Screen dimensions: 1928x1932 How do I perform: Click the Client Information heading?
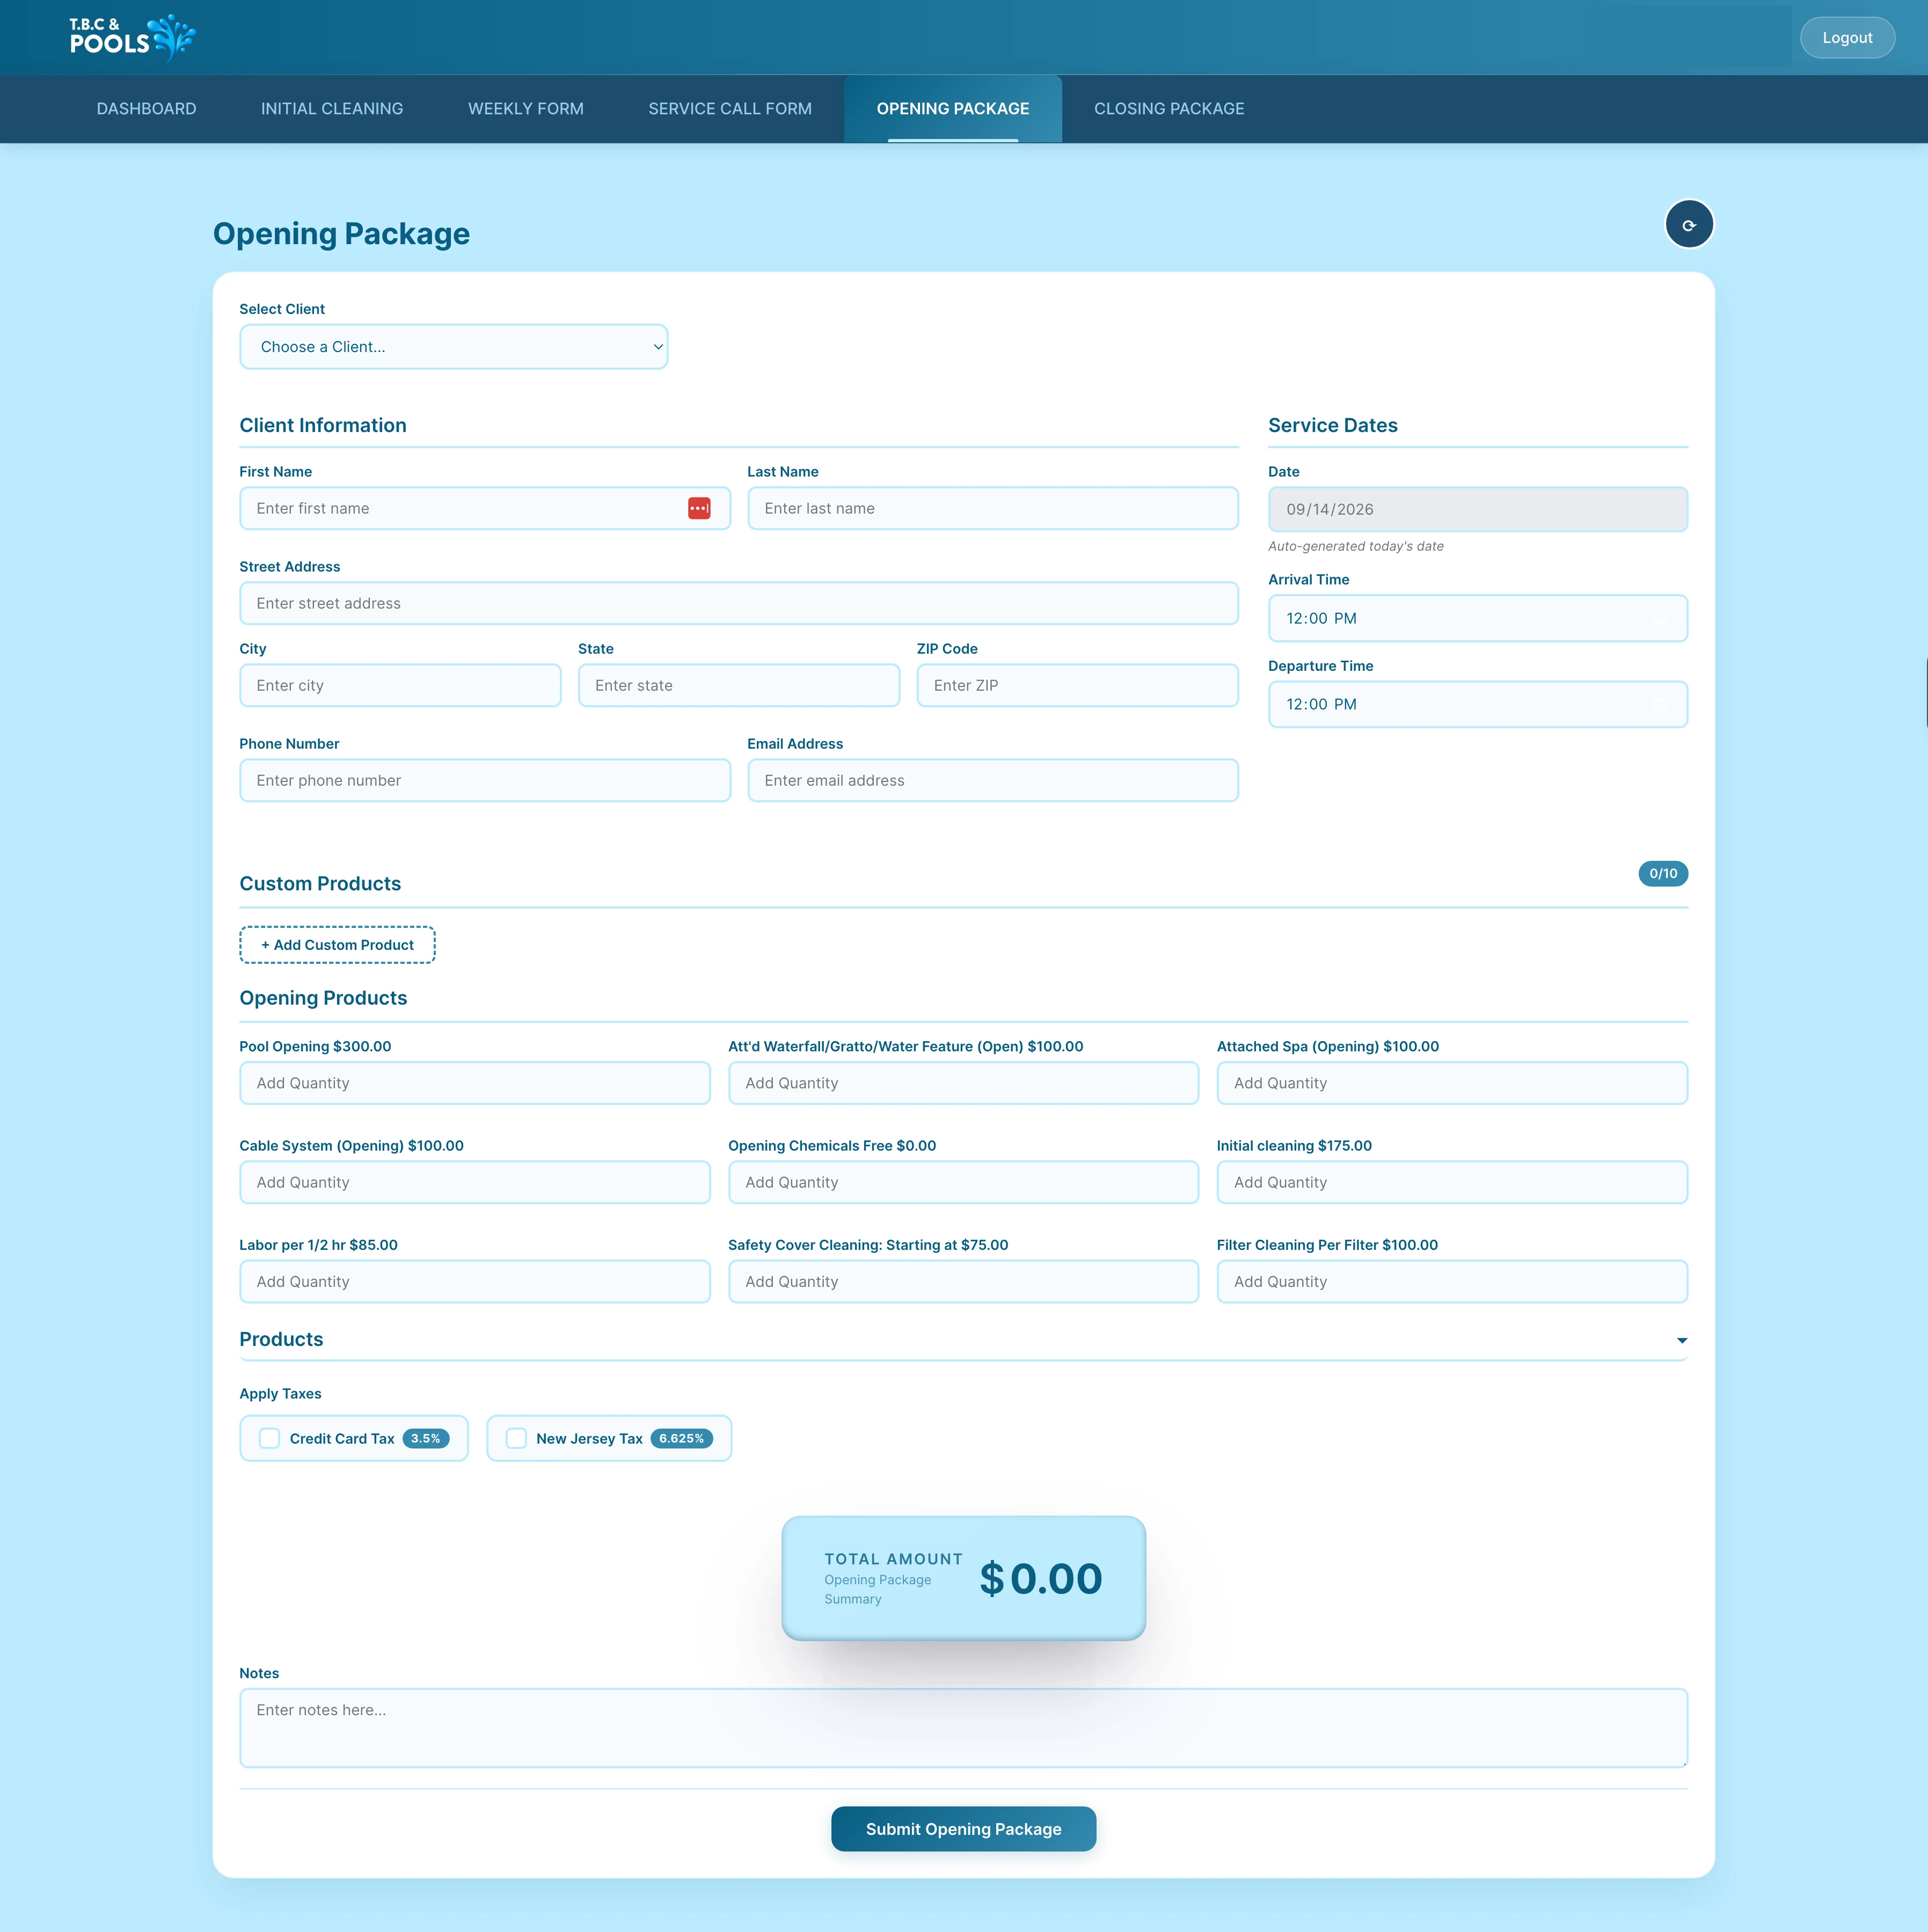322,425
